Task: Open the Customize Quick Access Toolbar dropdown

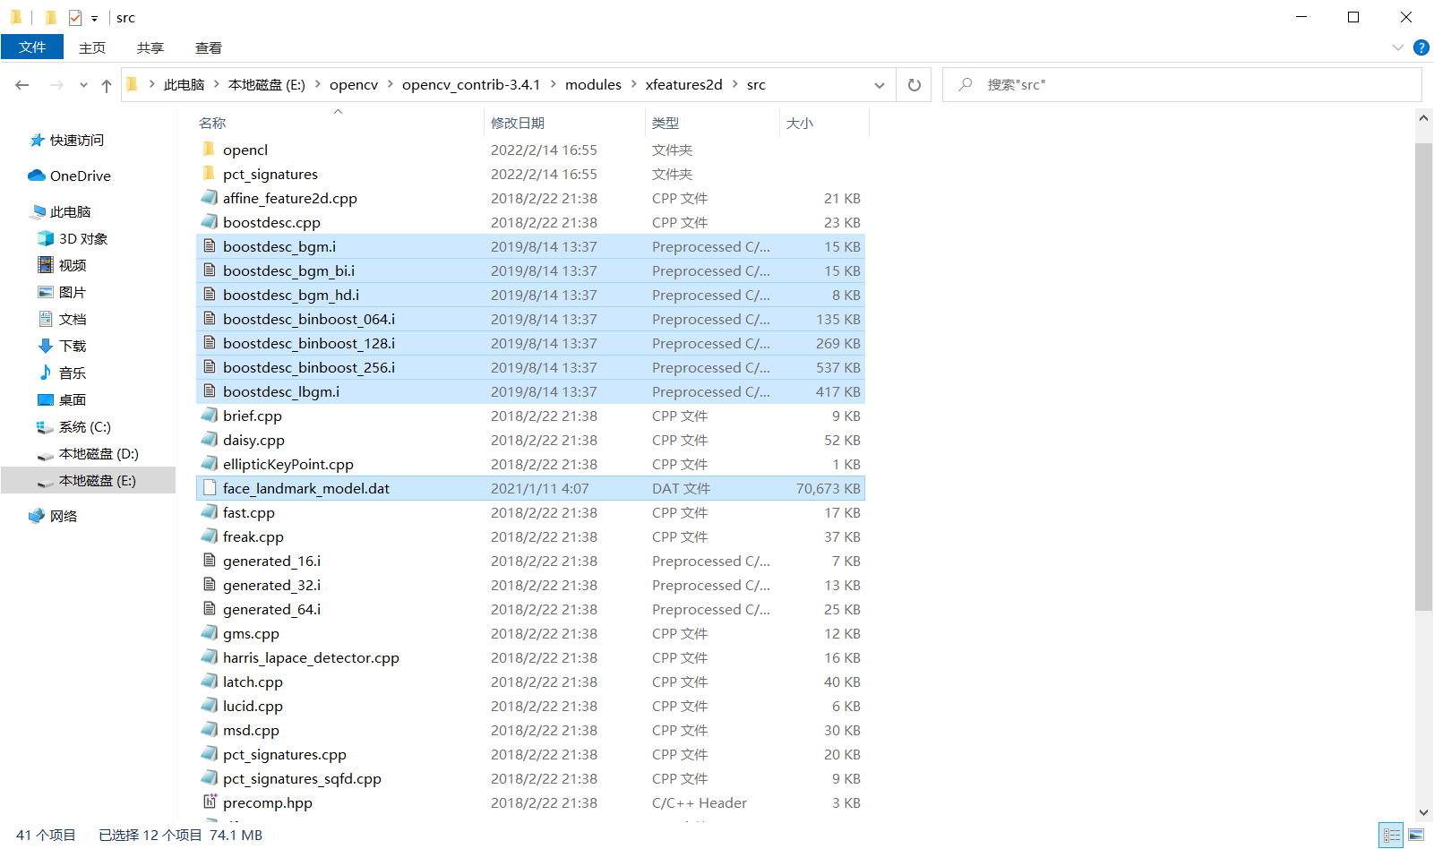Action: pos(94,18)
